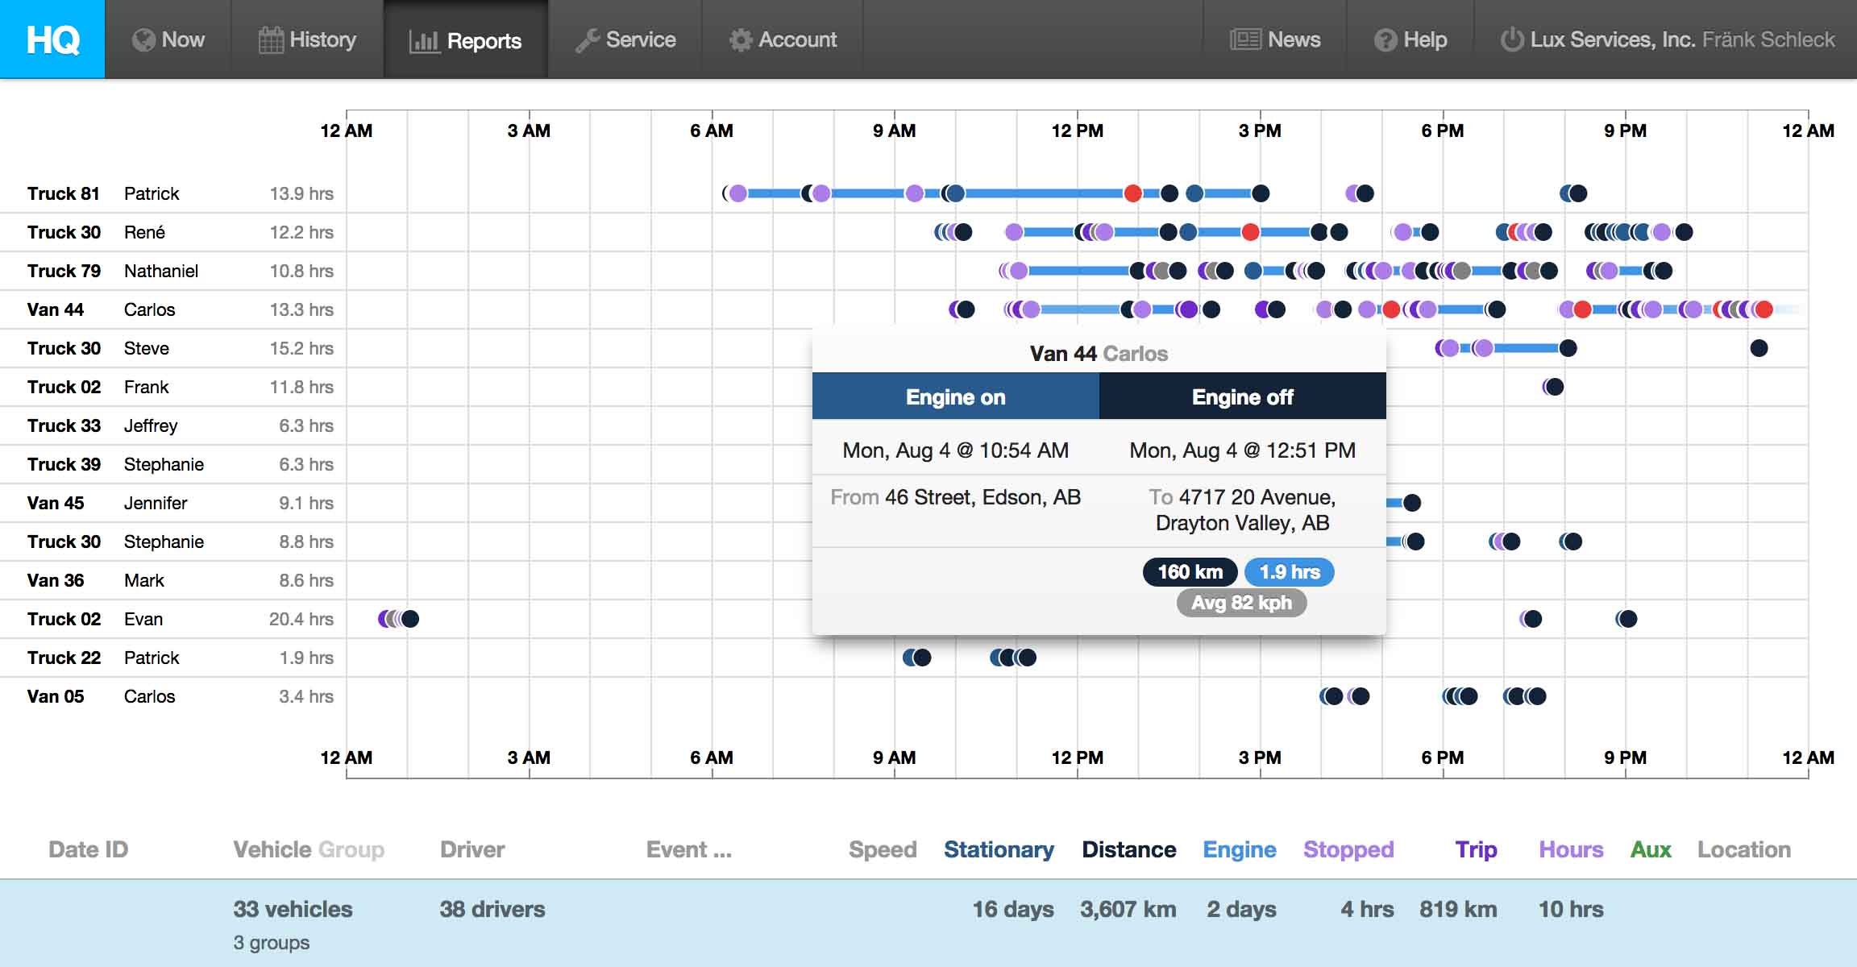Select the Engine on tab in popup
1857x967 pixels.
pyautogui.click(x=955, y=396)
